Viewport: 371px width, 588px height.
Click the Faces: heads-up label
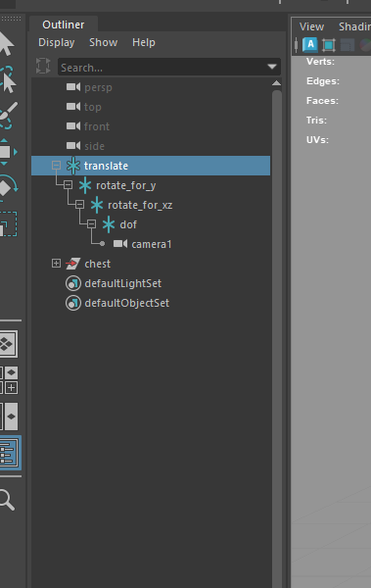tap(322, 101)
